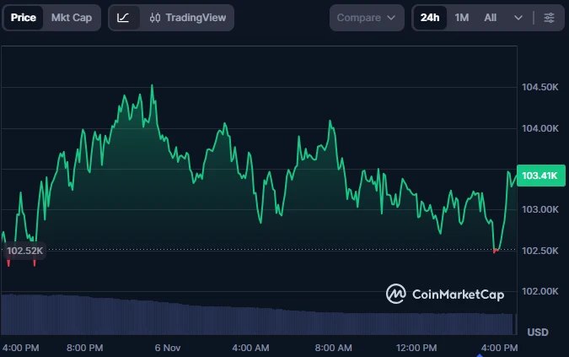This screenshot has width=569, height=357.
Task: Click the 6 Nov date axis label
Action: click(x=168, y=348)
